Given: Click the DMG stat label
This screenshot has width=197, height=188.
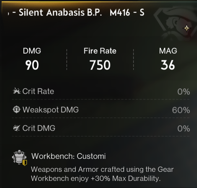Looking at the screenshot, I should (x=32, y=51).
